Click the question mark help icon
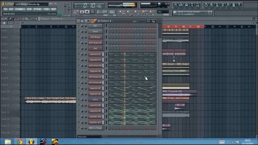The width and height of the screenshot is (258, 145). [239, 5]
